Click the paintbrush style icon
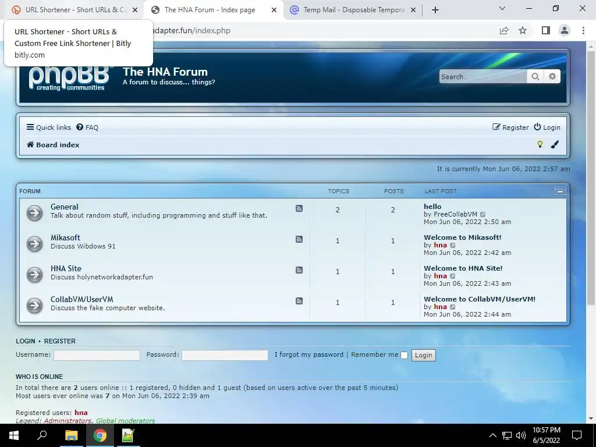 click(555, 144)
